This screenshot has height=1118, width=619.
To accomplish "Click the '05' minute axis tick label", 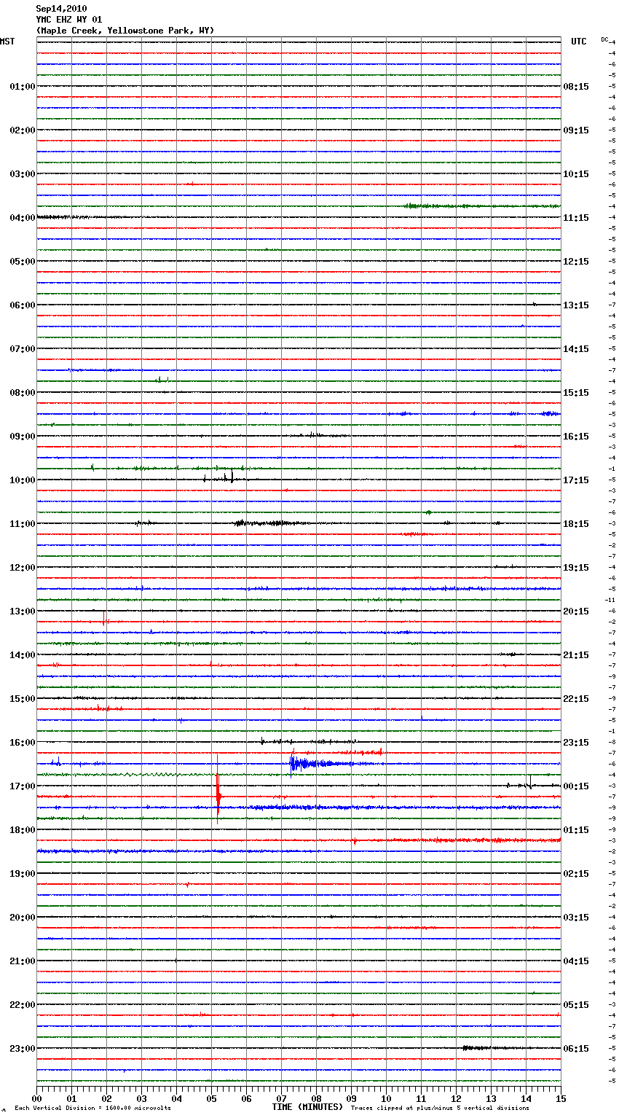I will click(211, 1098).
